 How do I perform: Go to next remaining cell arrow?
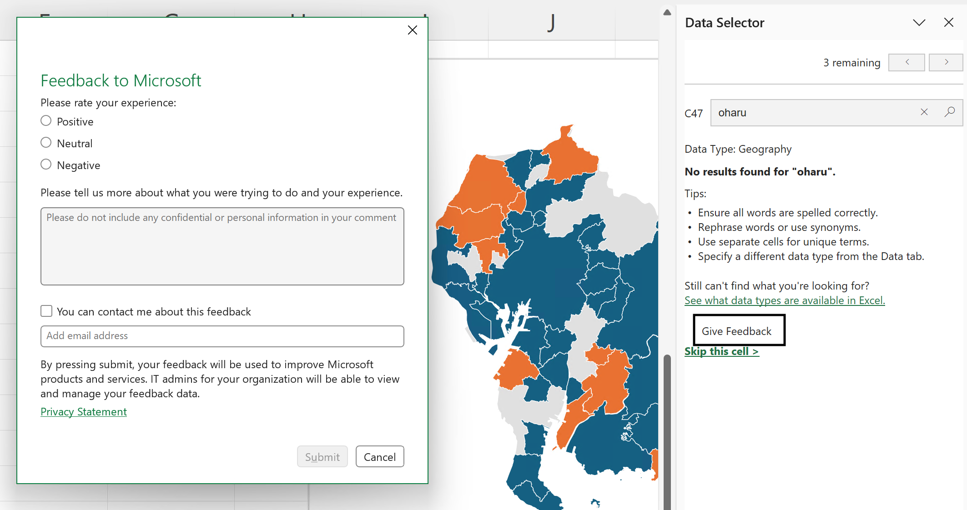click(x=946, y=62)
